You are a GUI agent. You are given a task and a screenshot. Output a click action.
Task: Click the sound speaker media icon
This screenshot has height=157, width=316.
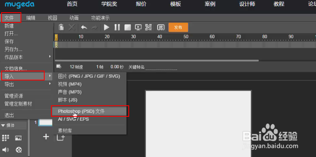pos(6,150)
